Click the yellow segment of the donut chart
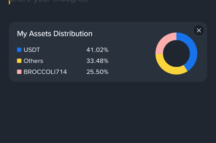The width and height of the screenshot is (216, 143). pos(170,68)
